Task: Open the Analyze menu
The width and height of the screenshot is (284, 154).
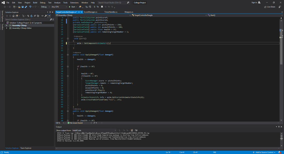Action: click(57, 3)
